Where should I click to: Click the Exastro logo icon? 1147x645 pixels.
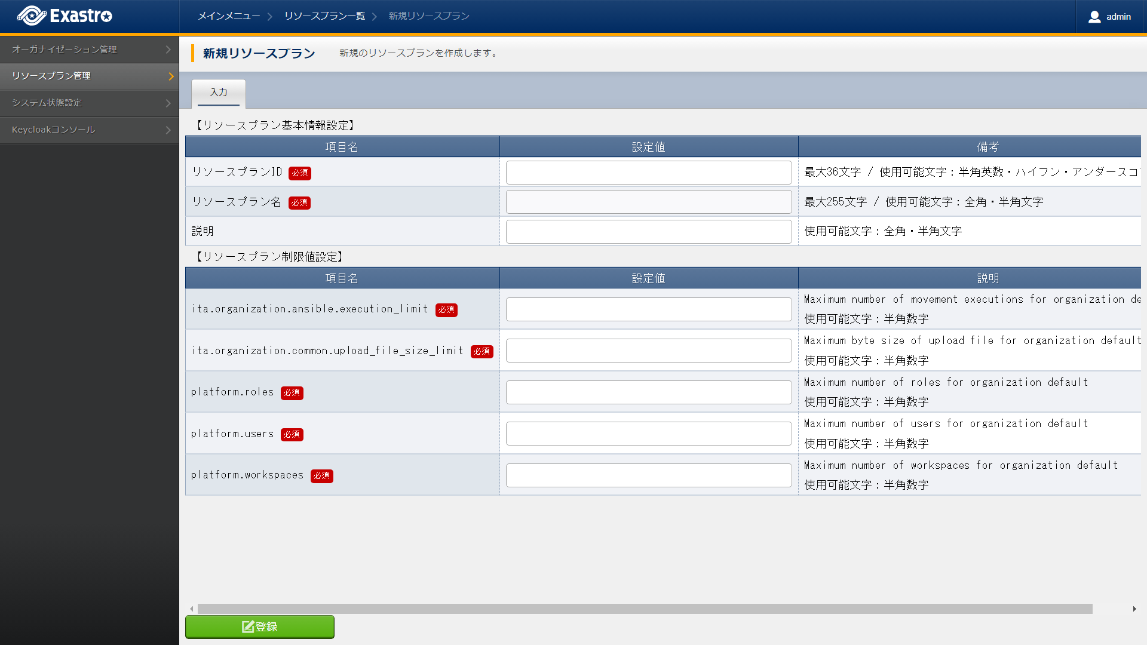click(x=32, y=16)
